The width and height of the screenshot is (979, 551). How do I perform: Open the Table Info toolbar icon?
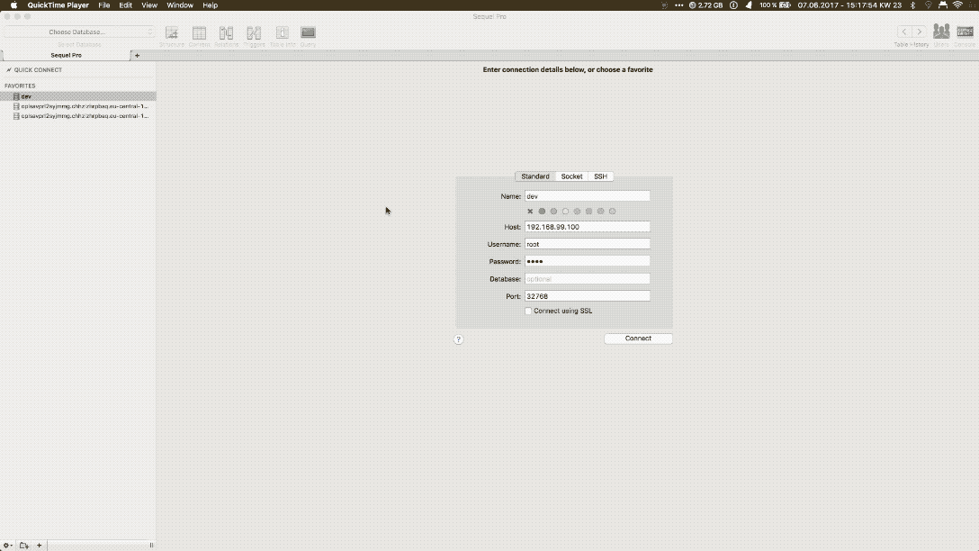tap(283, 33)
